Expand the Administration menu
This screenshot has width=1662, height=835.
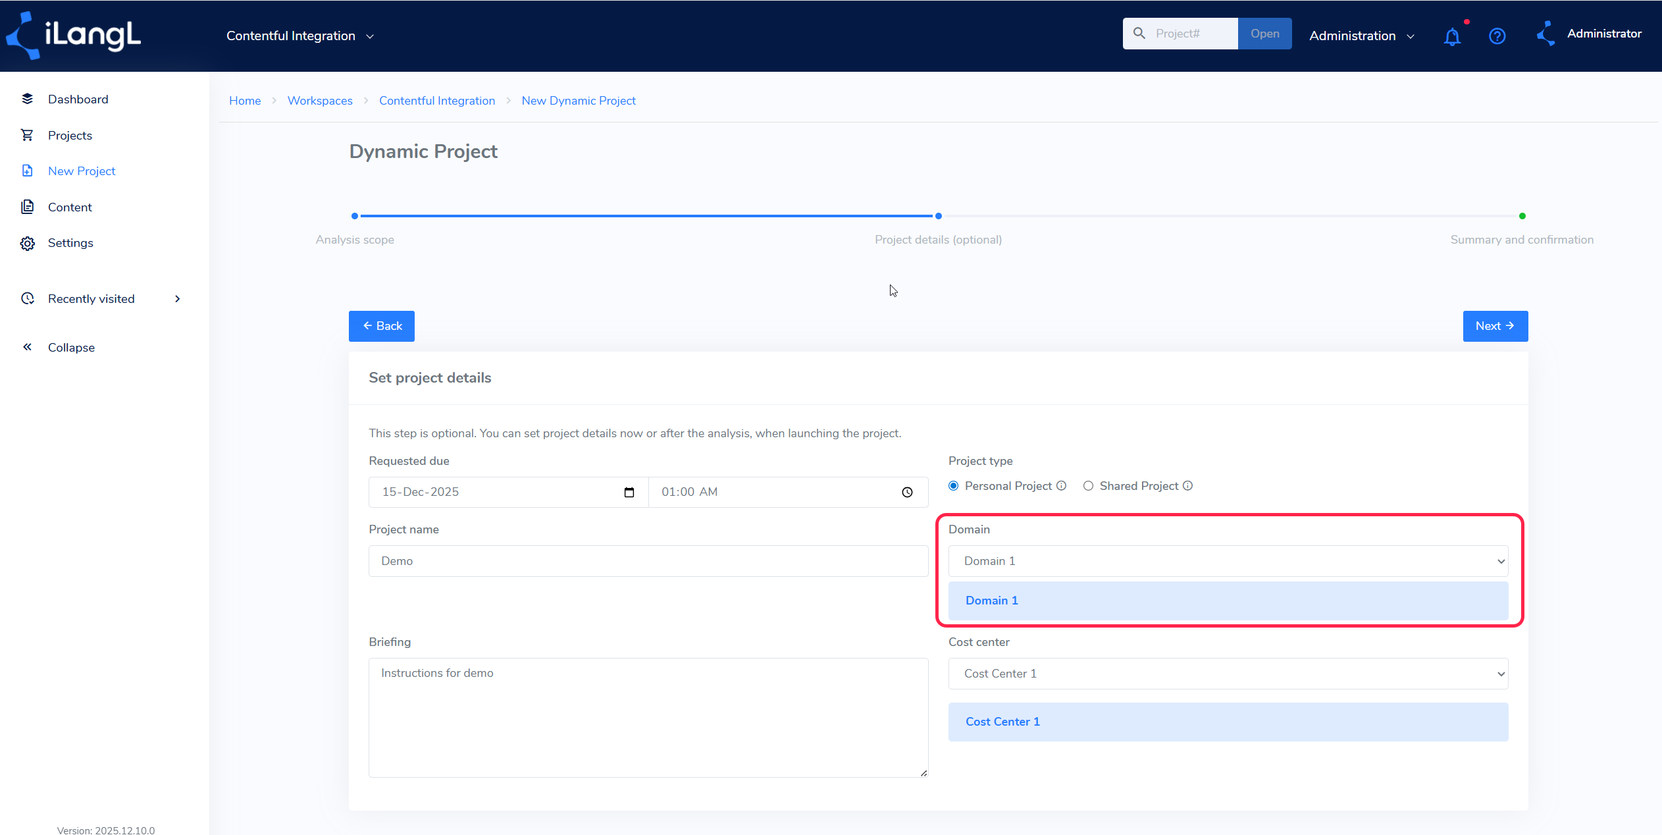(x=1361, y=36)
